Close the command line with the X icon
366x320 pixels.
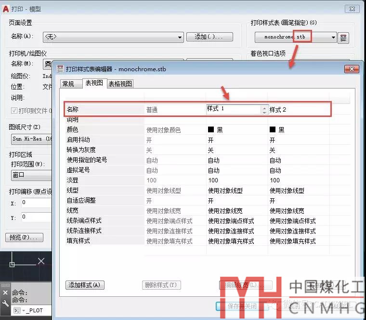5,293
